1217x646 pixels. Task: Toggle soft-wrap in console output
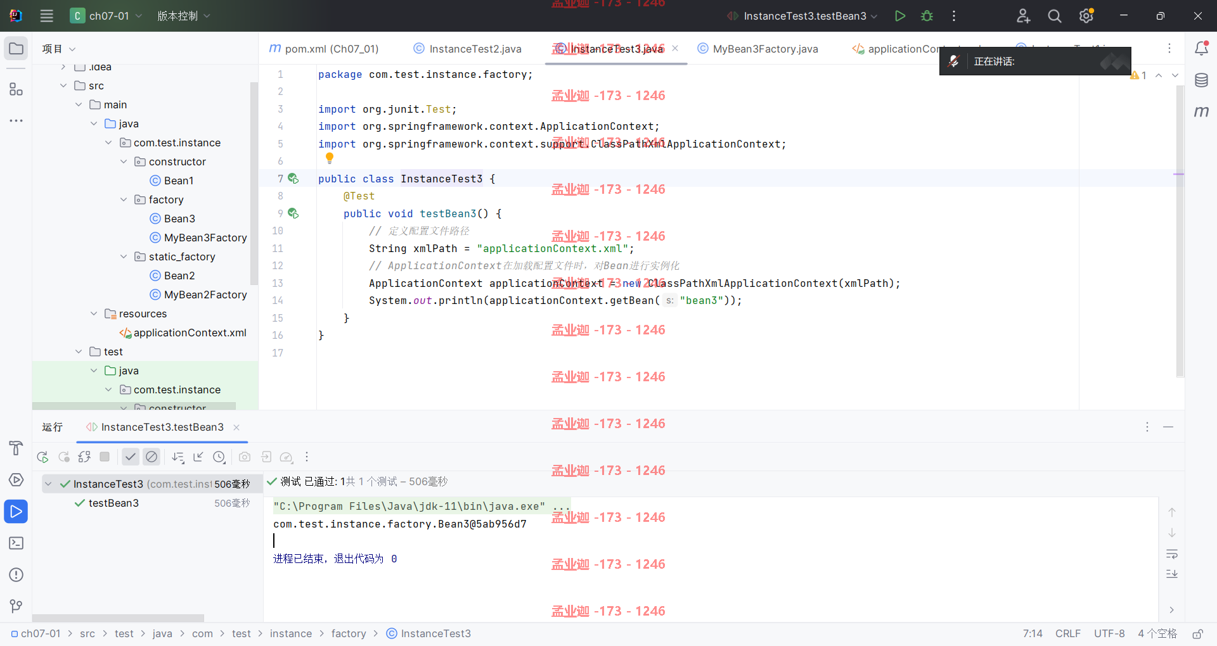(1172, 554)
